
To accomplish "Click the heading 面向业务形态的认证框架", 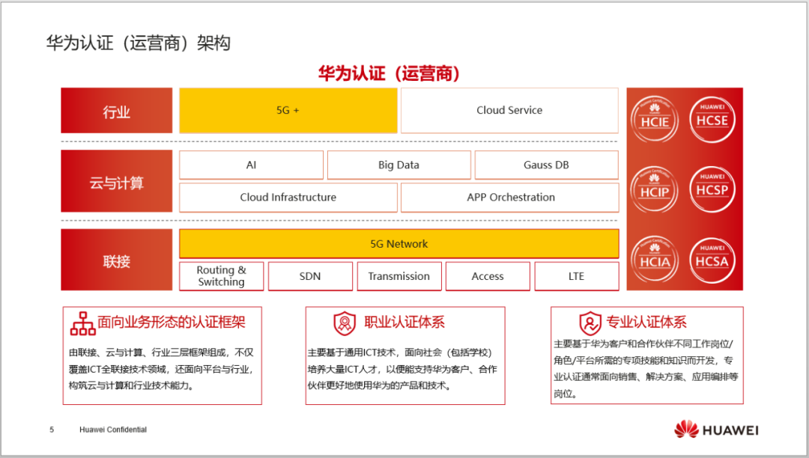I will (x=172, y=323).
